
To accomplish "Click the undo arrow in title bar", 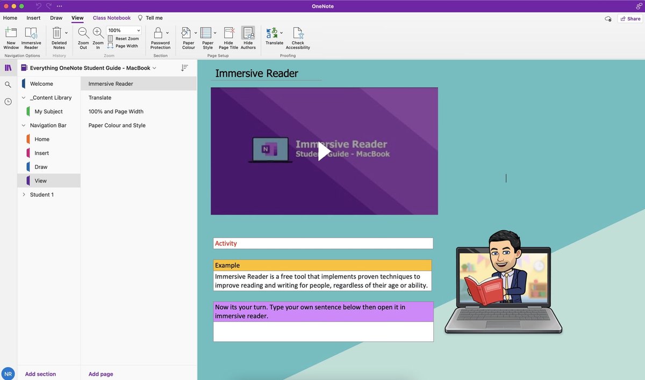I will coord(38,6).
